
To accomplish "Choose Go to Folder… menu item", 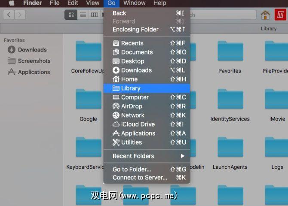I will pos(147,170).
